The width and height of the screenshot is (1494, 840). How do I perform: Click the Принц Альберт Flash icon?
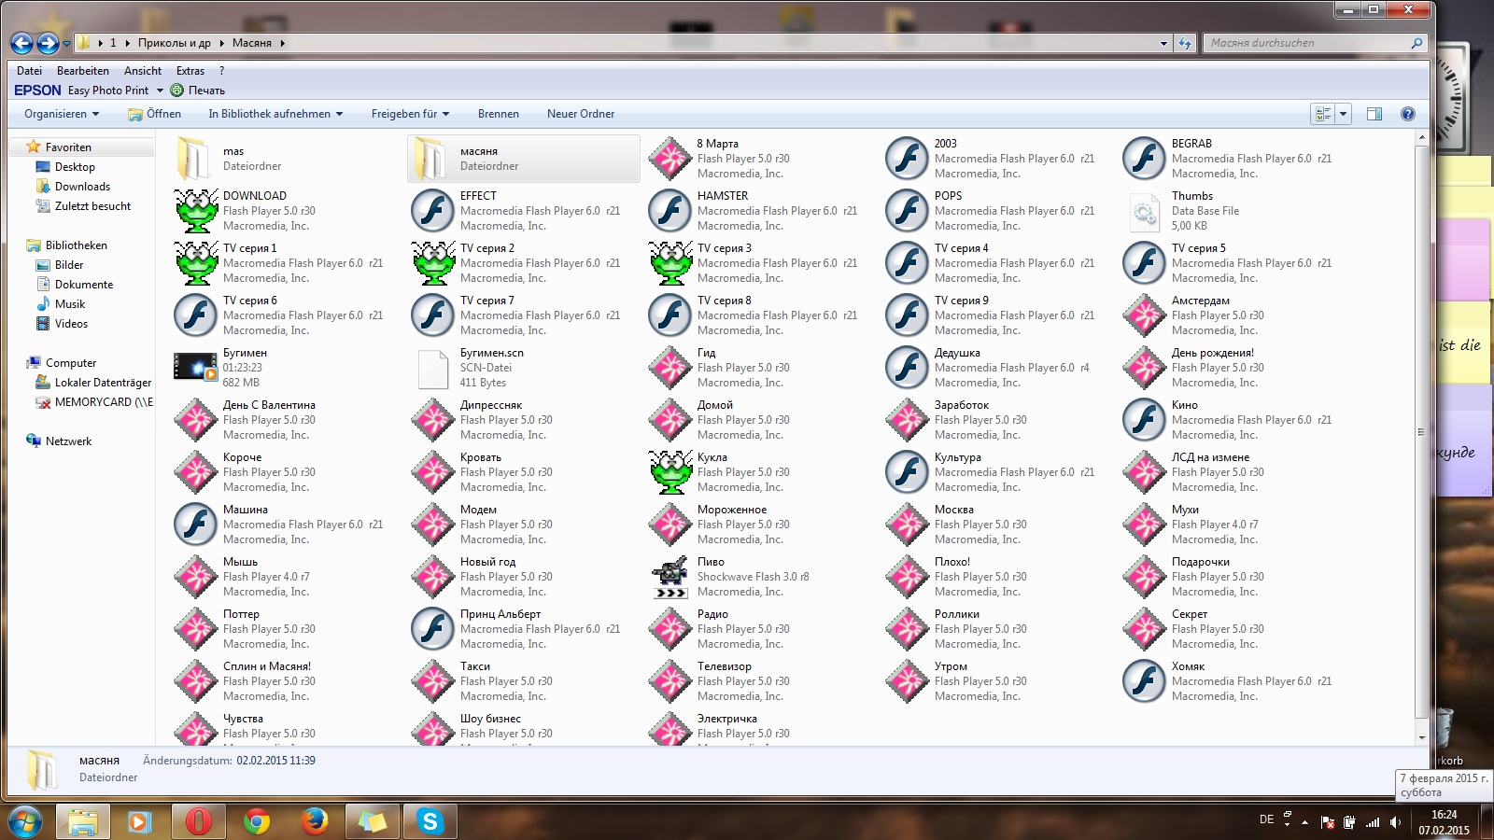[433, 629]
